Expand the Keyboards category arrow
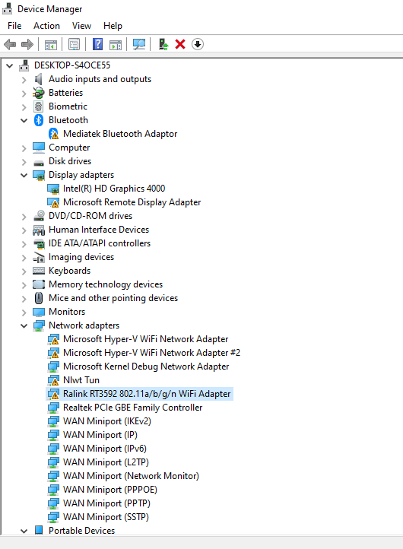Screen dimensions: 403x549 tap(24, 271)
